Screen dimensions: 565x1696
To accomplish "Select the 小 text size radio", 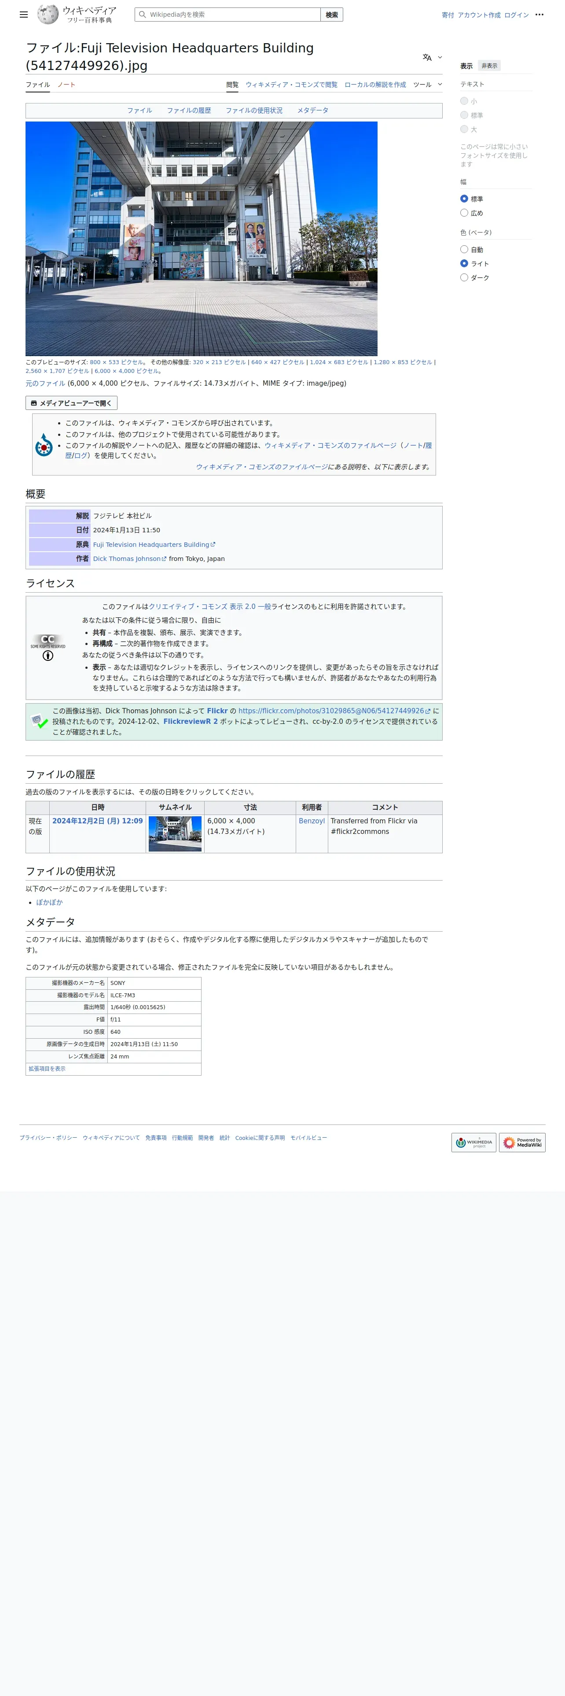I will pyautogui.click(x=464, y=101).
